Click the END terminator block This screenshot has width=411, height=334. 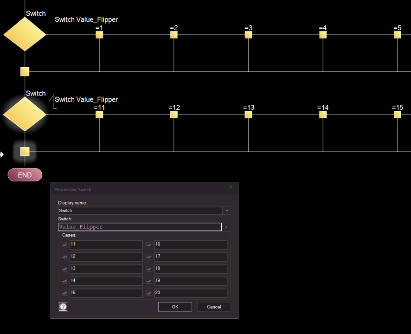[x=25, y=175]
